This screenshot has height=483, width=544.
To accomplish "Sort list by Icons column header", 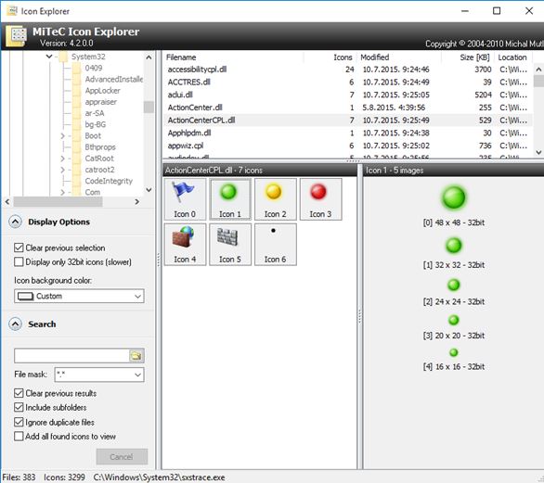I will click(x=330, y=57).
